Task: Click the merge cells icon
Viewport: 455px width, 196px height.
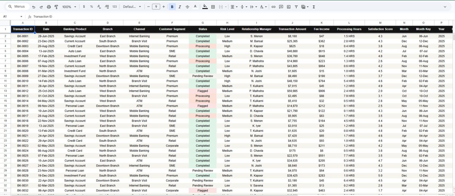Action: [221, 7]
